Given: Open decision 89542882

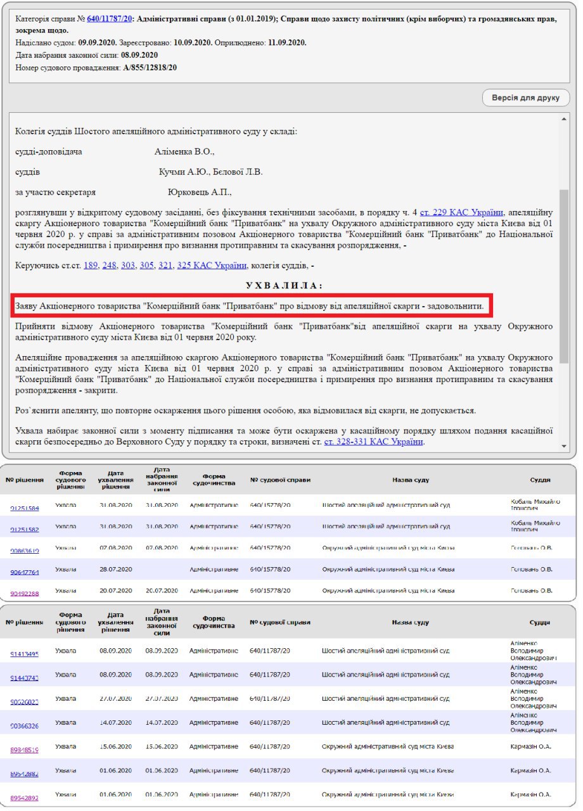Looking at the screenshot, I should pos(25,774).
